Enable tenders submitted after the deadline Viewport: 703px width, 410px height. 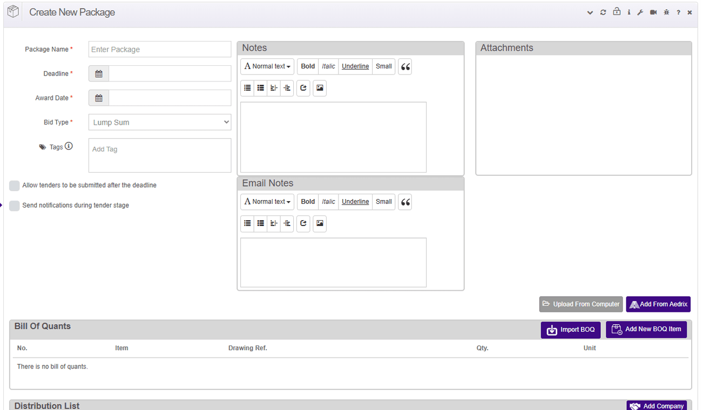[15, 186]
